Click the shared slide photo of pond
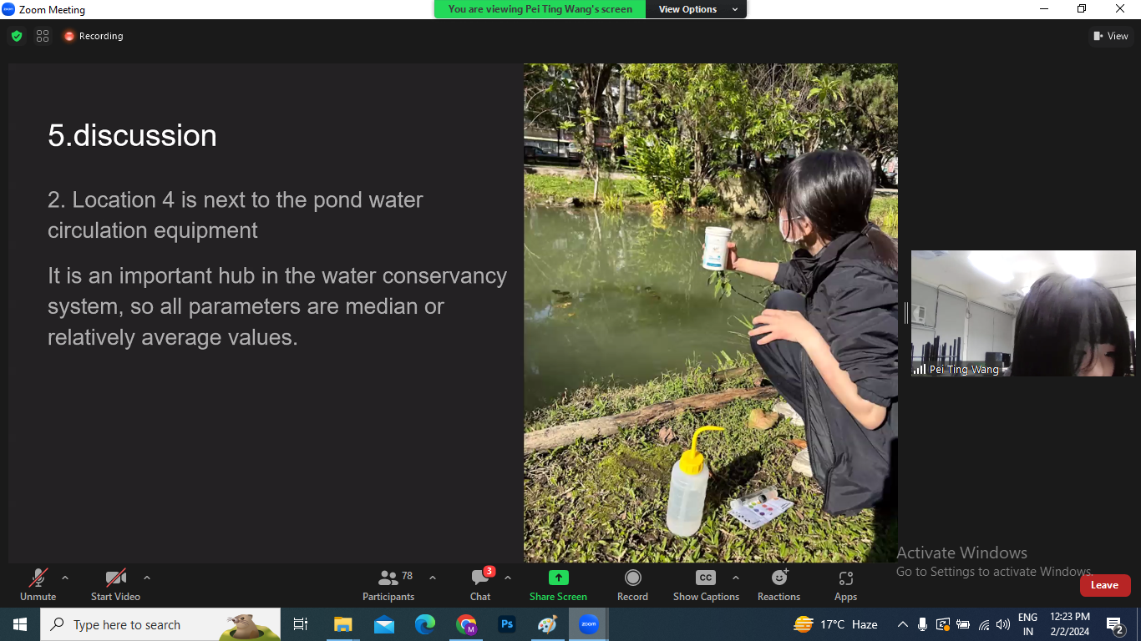The height and width of the screenshot is (641, 1141). click(x=711, y=313)
